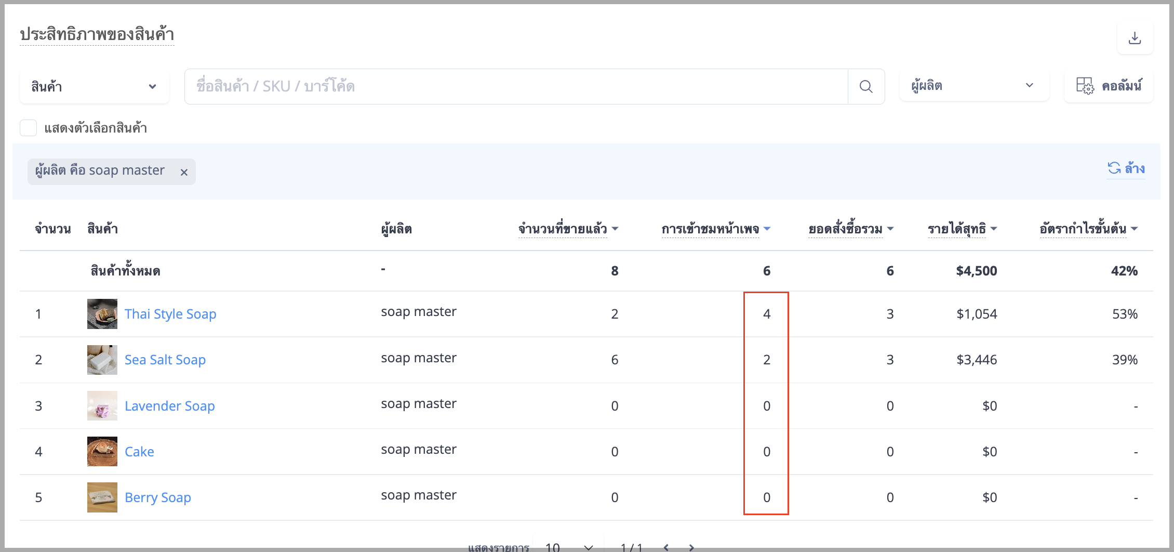The height and width of the screenshot is (552, 1174).
Task: Remove the soap master filter chip
Action: [184, 172]
